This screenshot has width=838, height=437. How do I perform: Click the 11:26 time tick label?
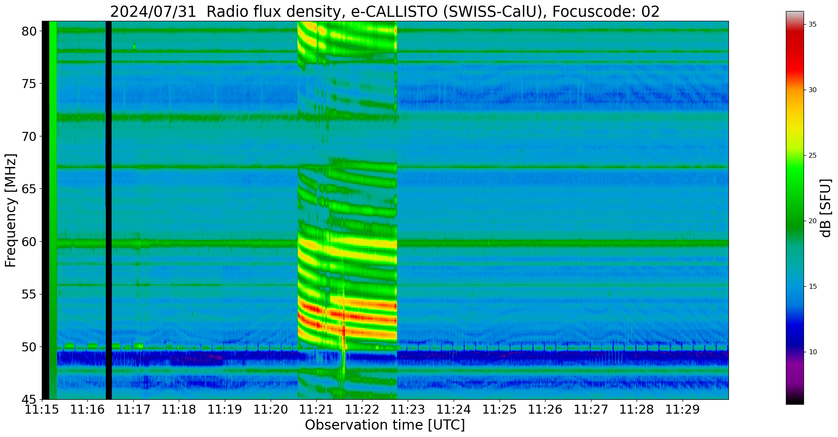(545, 410)
